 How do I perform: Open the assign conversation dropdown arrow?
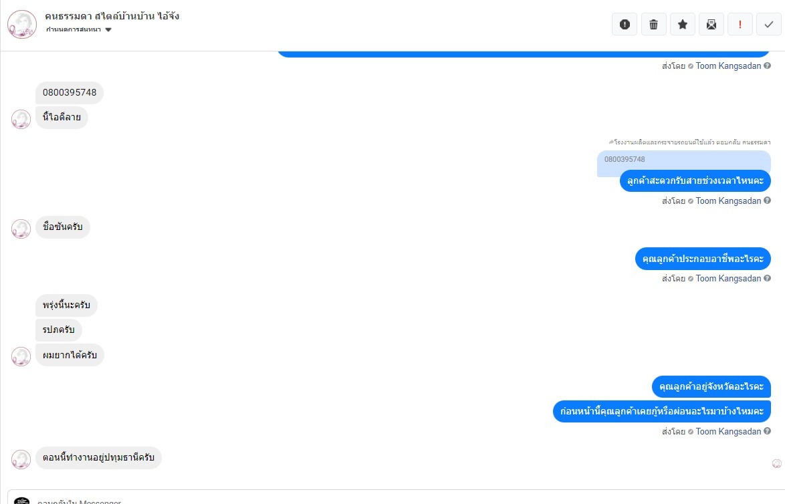point(108,29)
